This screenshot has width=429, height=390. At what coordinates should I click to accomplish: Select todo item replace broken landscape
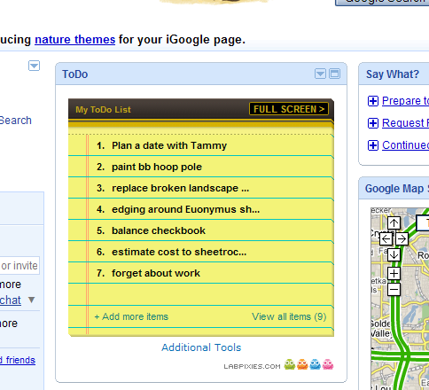click(180, 188)
